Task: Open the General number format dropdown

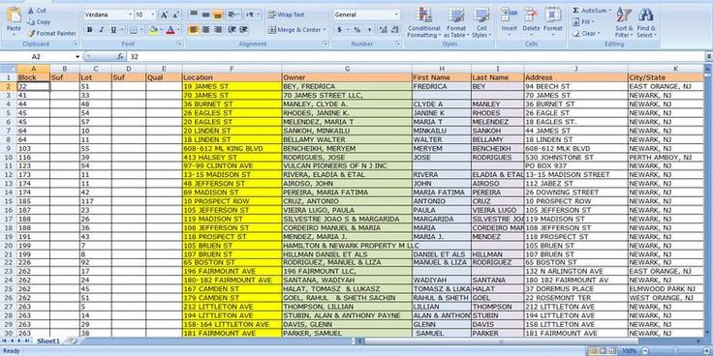Action: click(x=396, y=15)
